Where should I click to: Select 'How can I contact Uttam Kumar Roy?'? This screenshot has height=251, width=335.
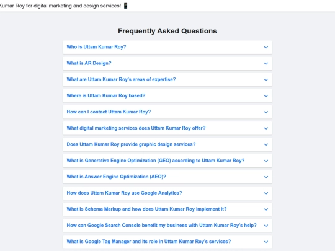[109, 112]
